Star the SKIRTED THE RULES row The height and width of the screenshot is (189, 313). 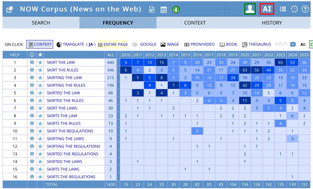point(40,101)
